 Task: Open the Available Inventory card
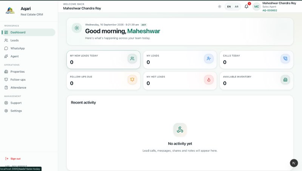[256, 81]
